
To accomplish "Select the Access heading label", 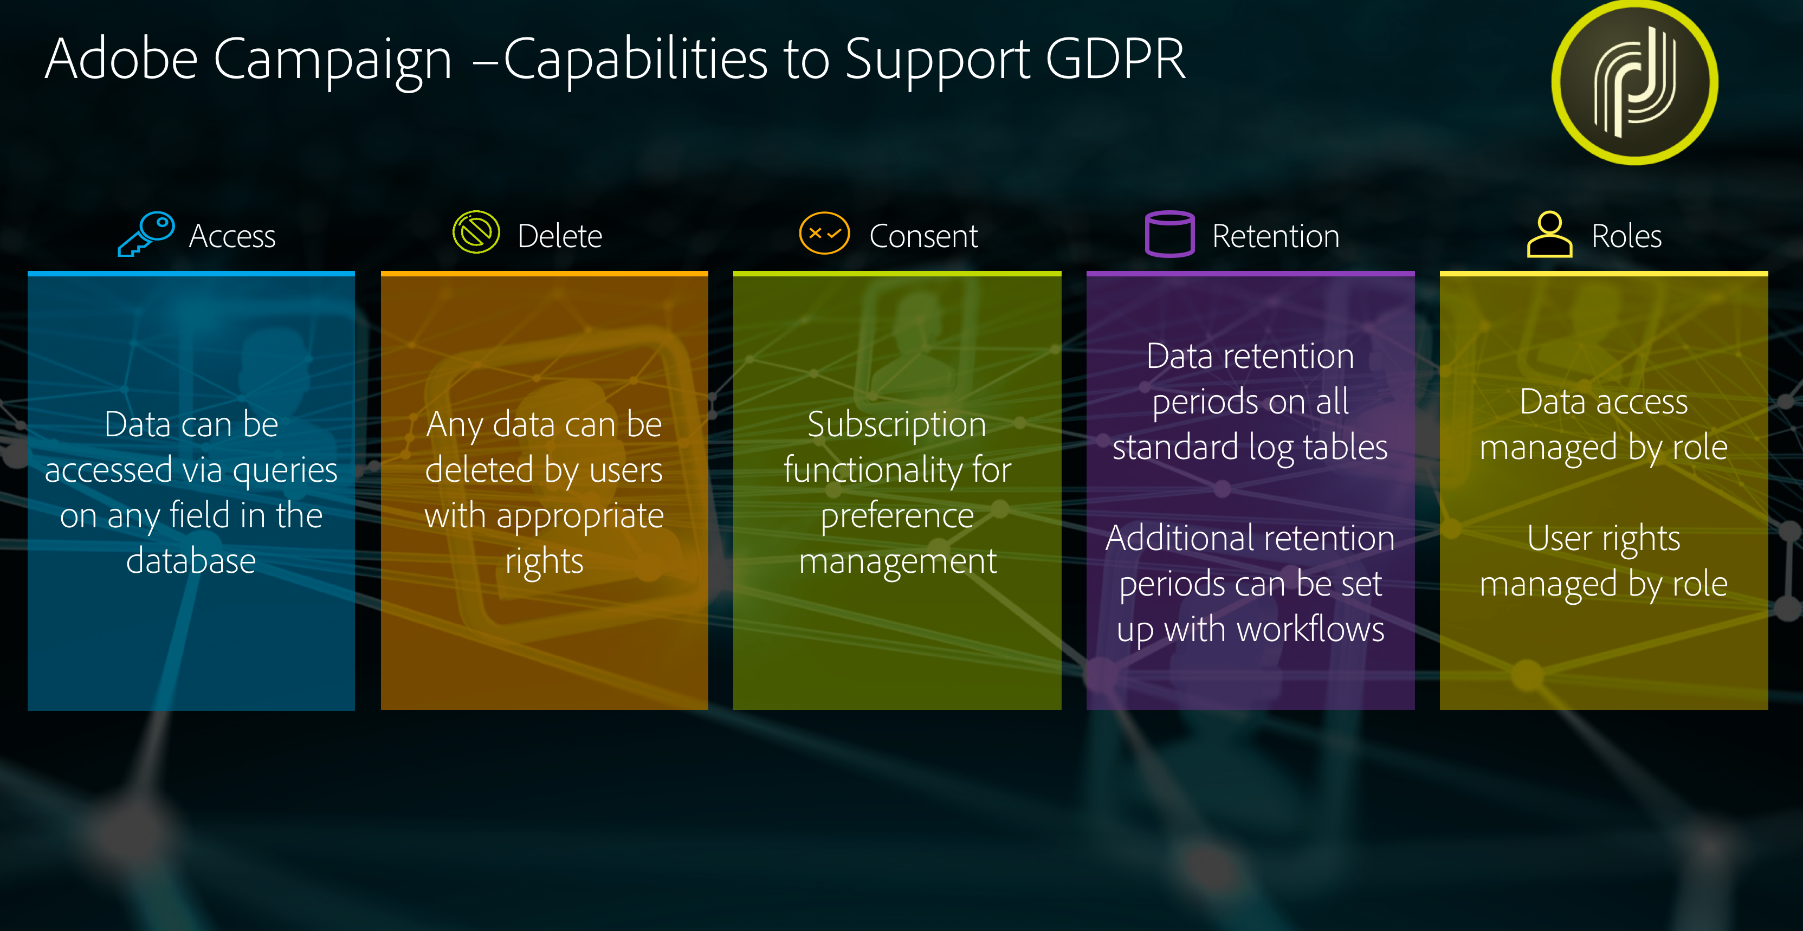I will pos(232,237).
